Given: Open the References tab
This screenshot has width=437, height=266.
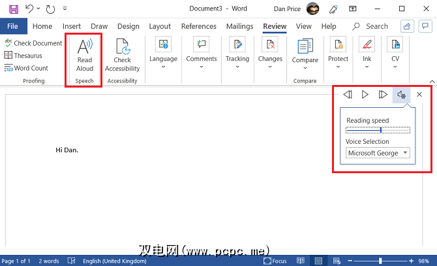Looking at the screenshot, I should pyautogui.click(x=199, y=26).
